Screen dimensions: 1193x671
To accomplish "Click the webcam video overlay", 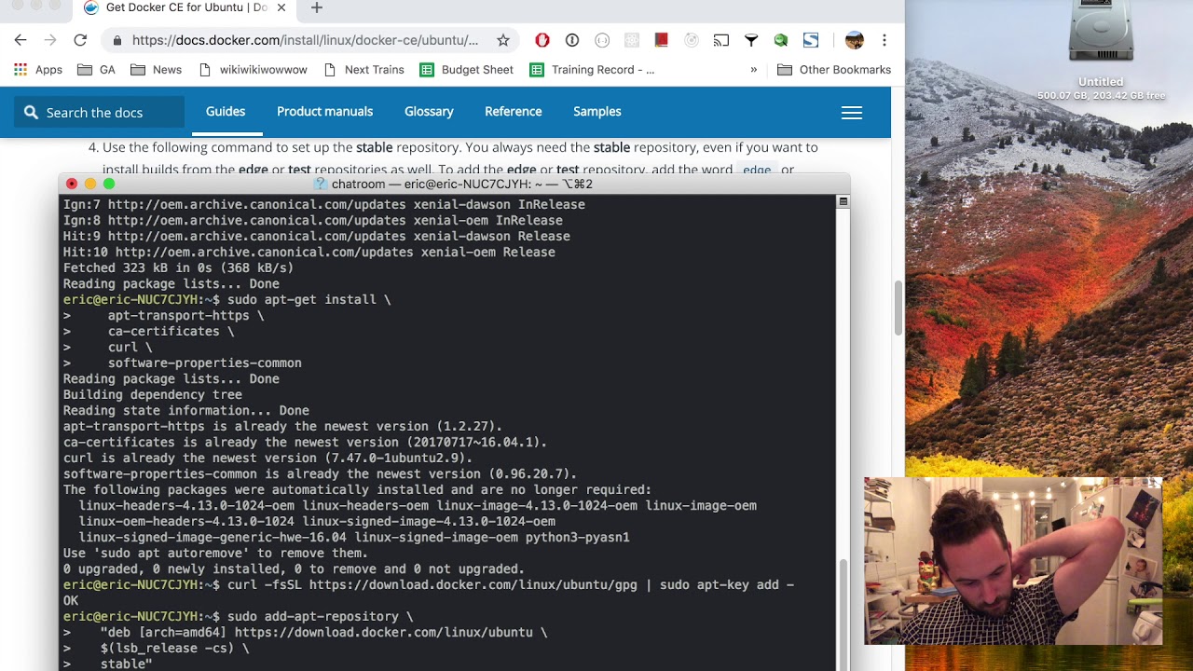I will (x=1013, y=561).
